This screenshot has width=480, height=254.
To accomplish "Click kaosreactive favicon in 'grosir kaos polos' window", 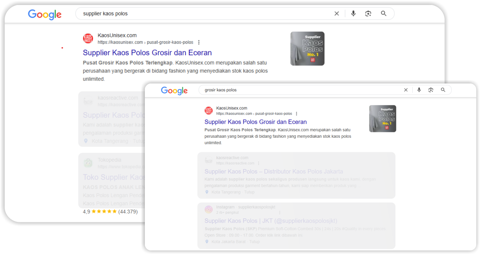I will pyautogui.click(x=209, y=160).
